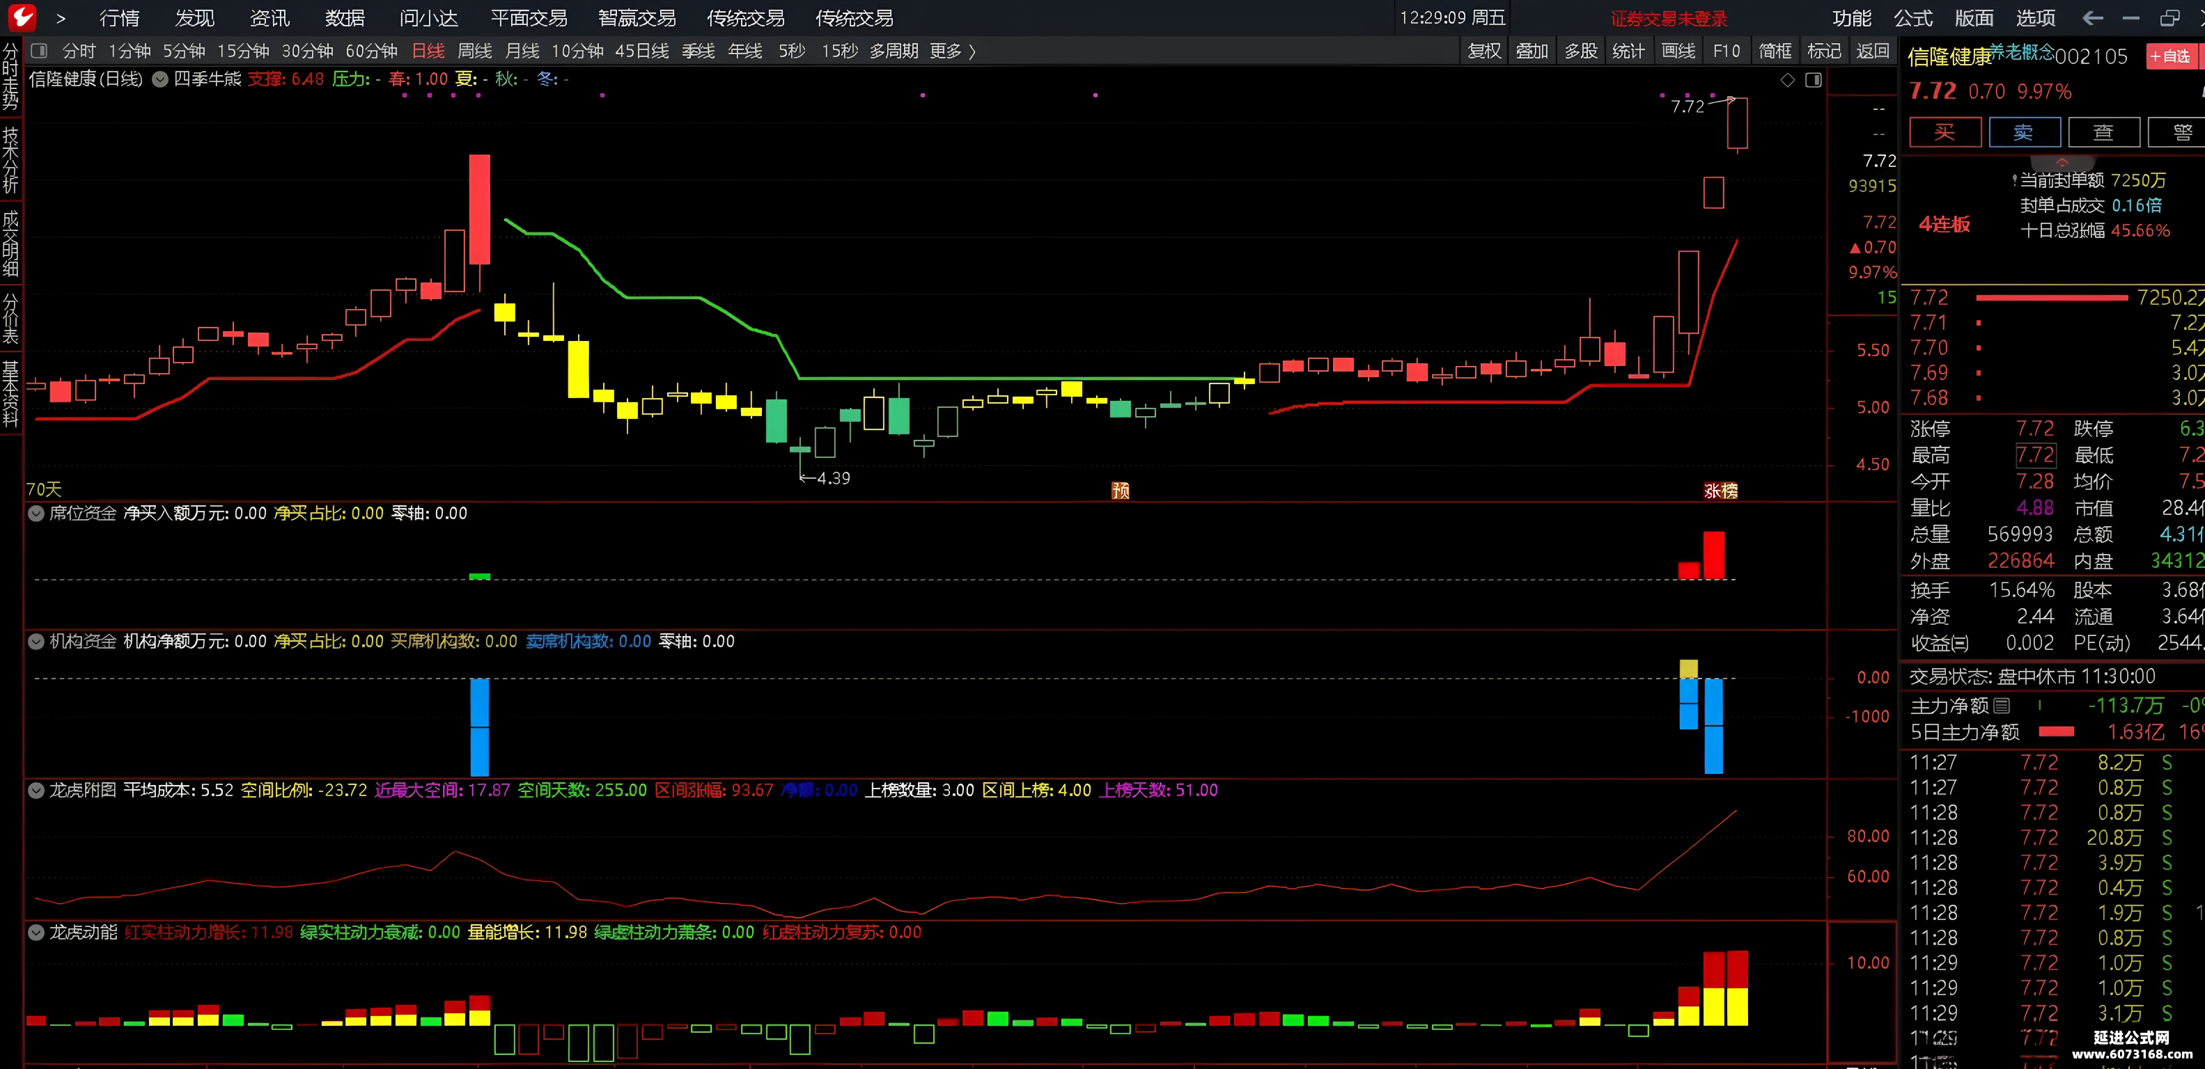Click the 预 marker on the chart
The height and width of the screenshot is (1069, 2205).
[x=1121, y=490]
